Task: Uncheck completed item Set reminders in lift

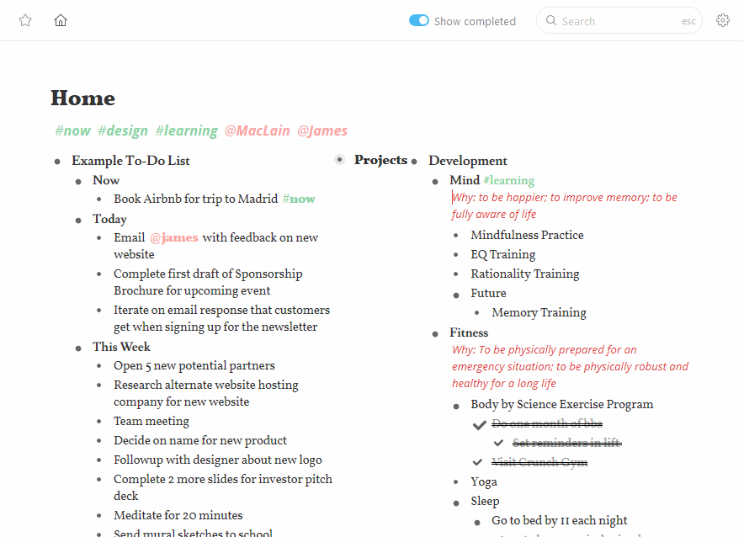Action: [x=498, y=443]
